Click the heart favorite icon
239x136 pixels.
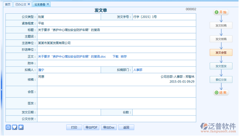tap(15, 127)
